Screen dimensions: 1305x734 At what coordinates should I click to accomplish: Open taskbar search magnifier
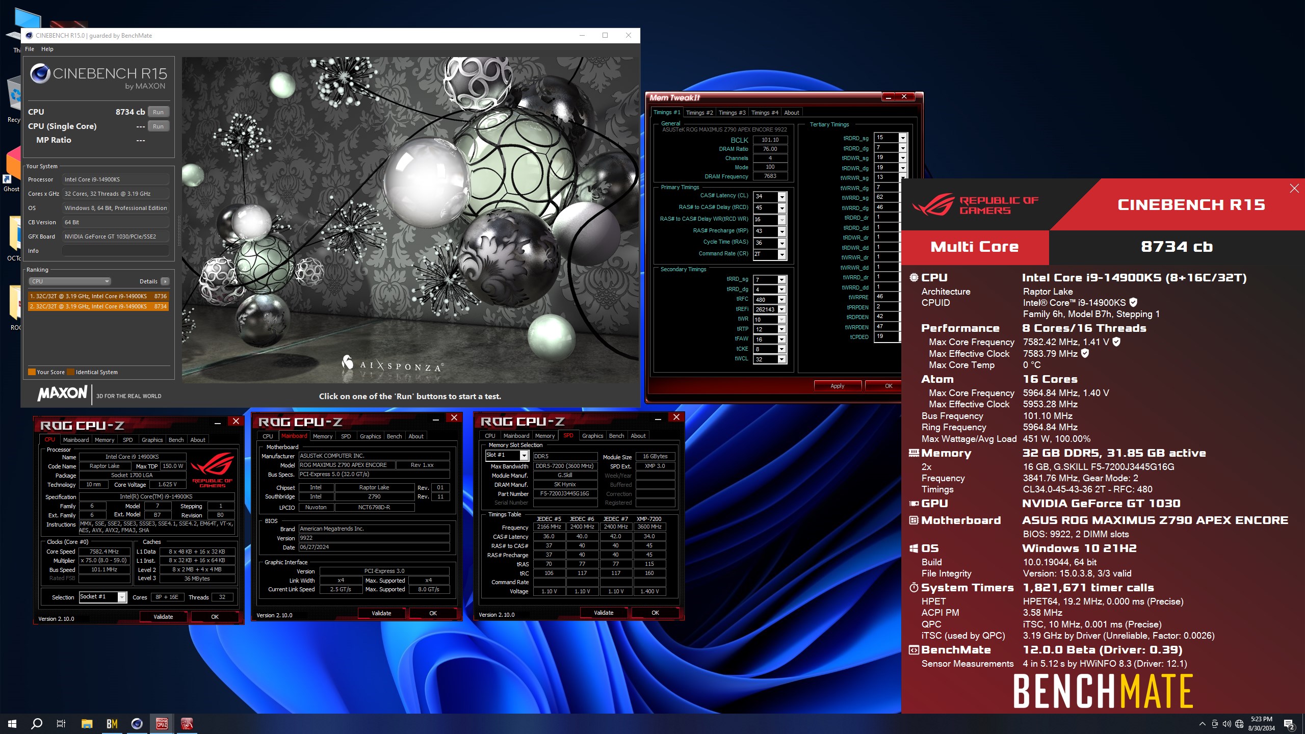tap(37, 723)
